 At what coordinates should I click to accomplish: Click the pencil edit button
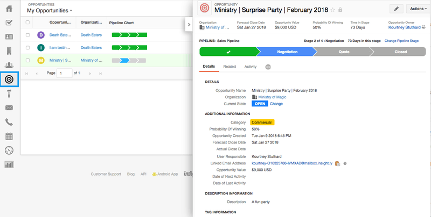click(397, 9)
